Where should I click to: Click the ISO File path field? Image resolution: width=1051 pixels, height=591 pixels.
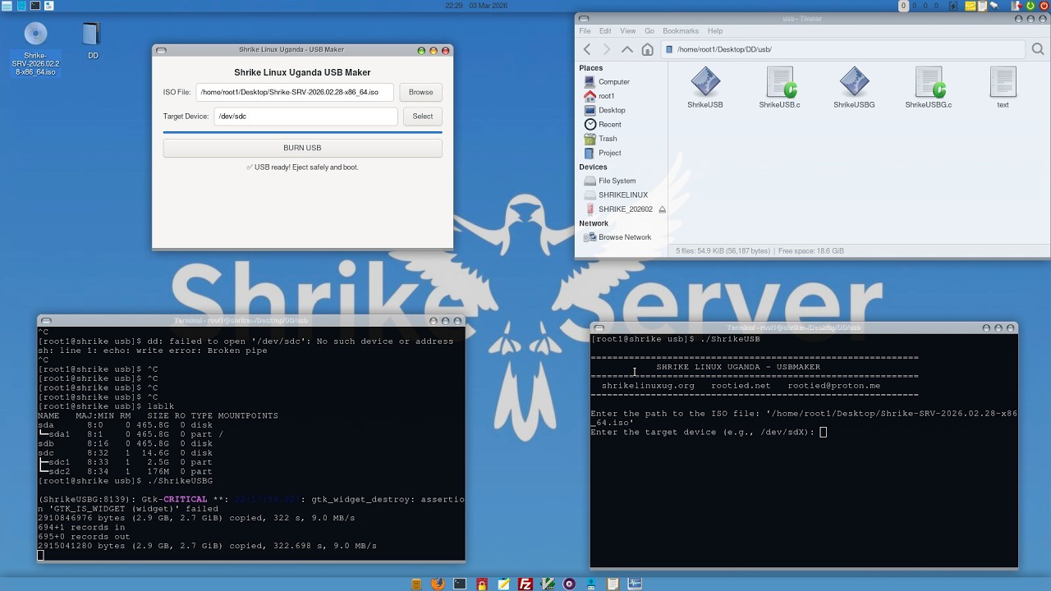[x=295, y=92]
